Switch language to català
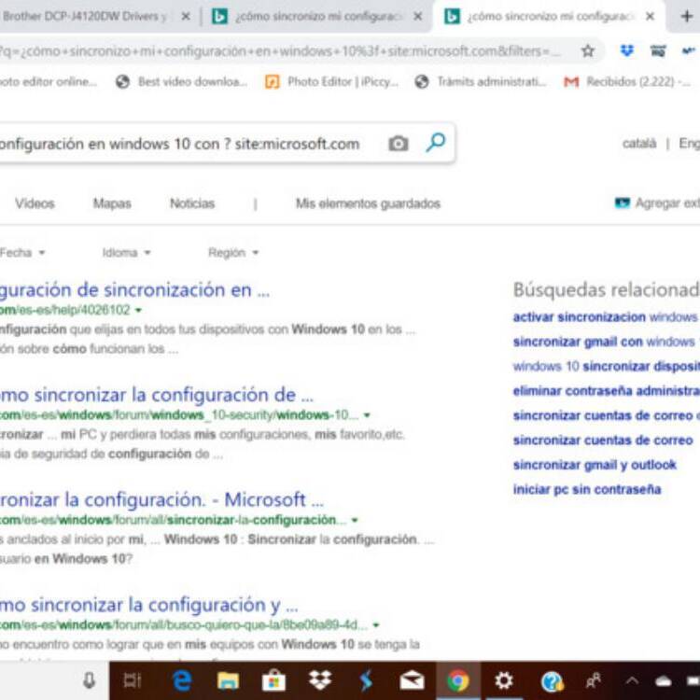Image resolution: width=700 pixels, height=700 pixels. coord(639,144)
